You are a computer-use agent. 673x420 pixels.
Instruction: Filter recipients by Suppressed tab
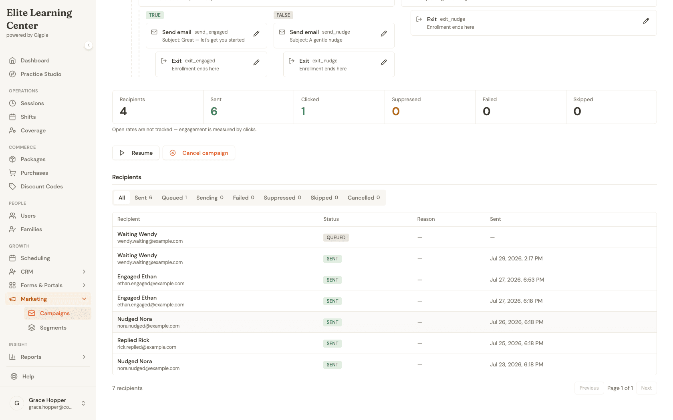[282, 198]
